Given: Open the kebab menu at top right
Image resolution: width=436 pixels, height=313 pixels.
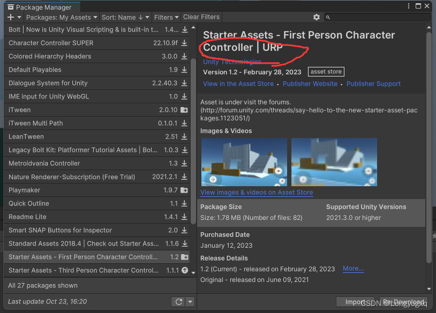Looking at the screenshot, I should point(408,5).
